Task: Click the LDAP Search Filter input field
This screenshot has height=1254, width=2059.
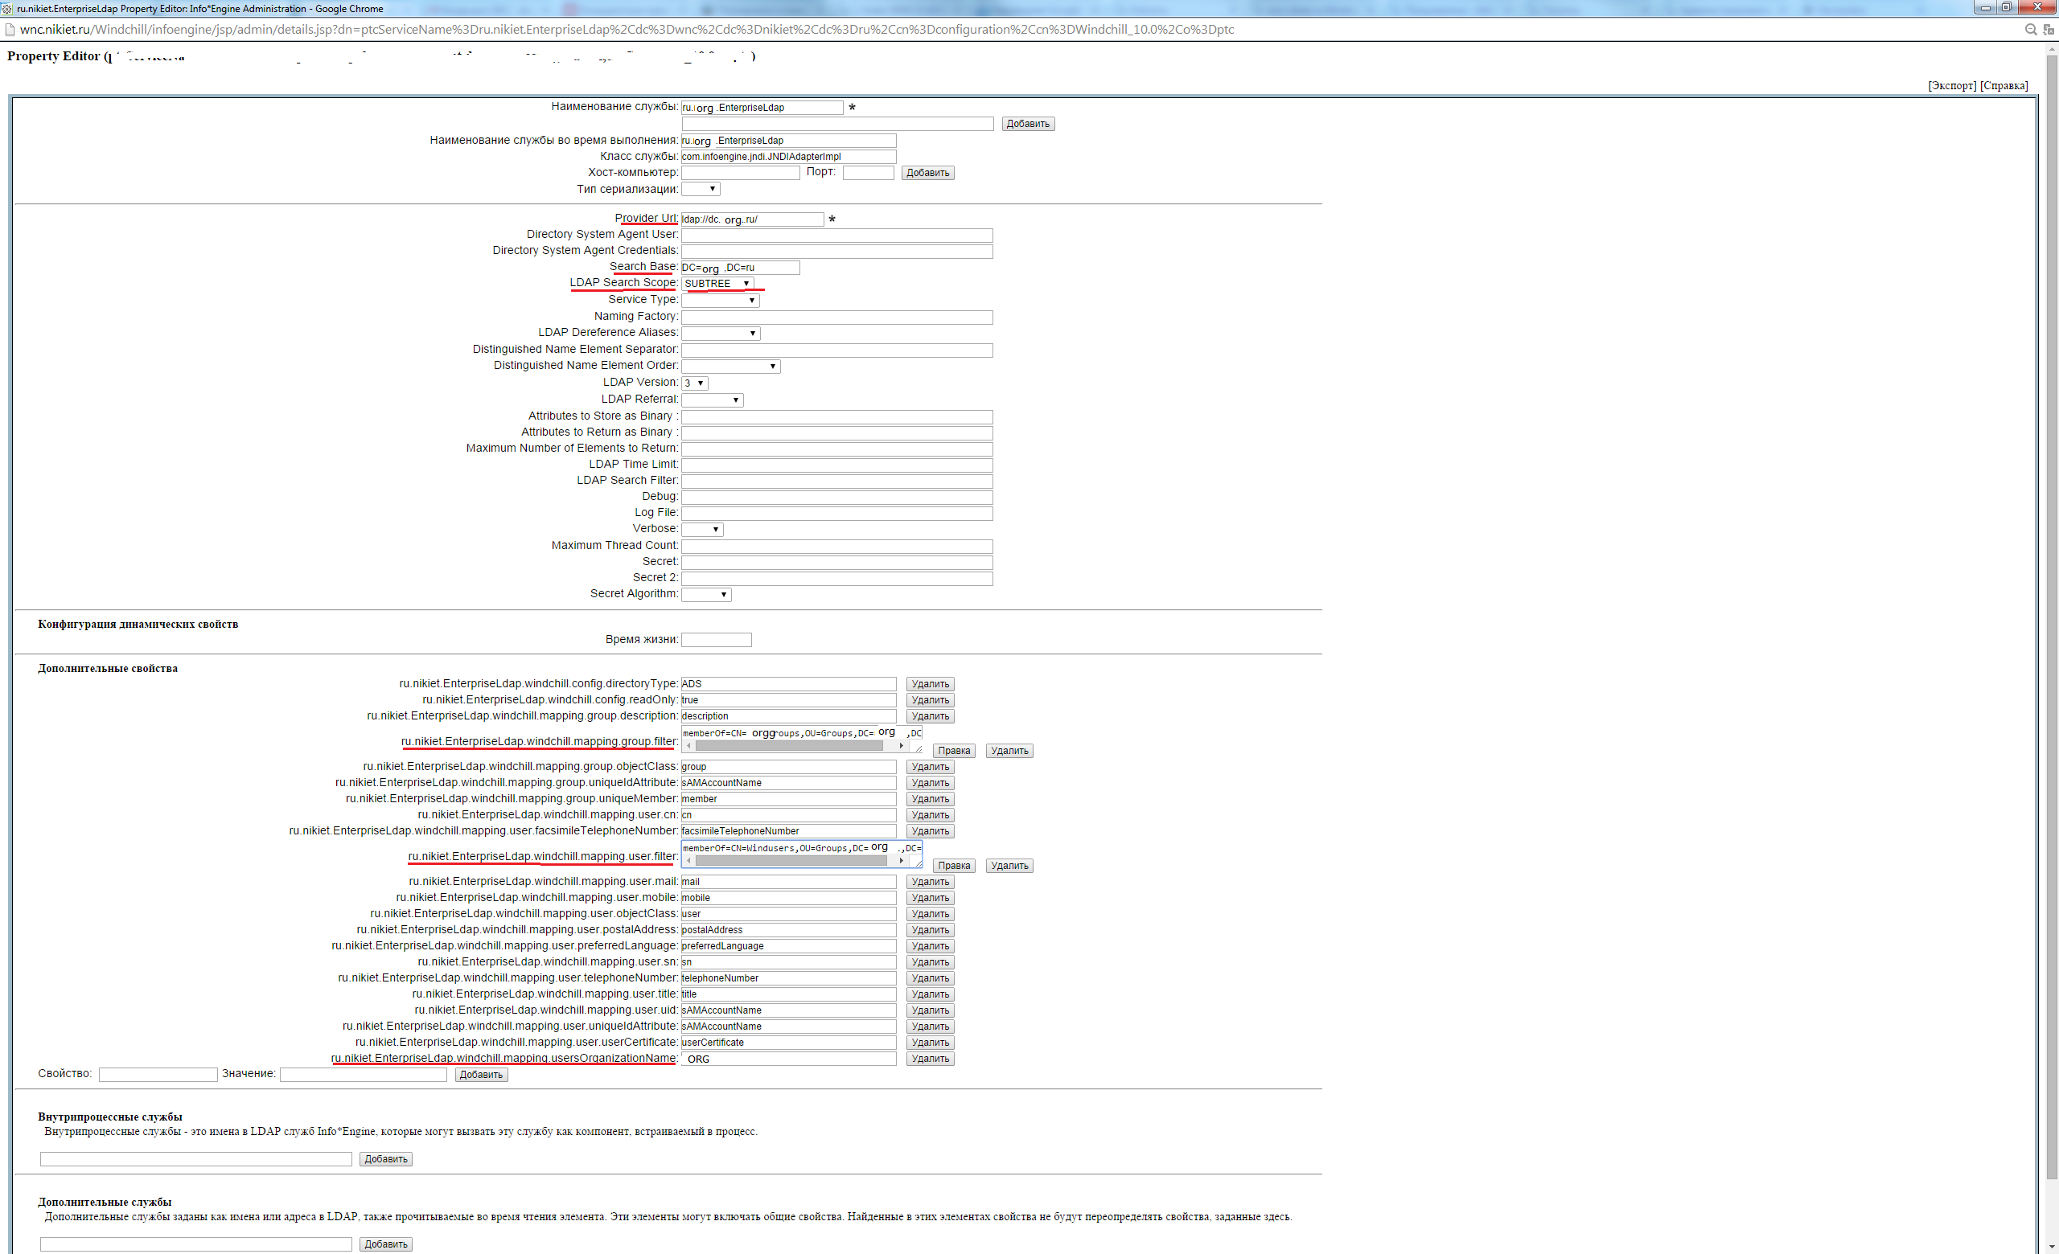Action: (836, 480)
